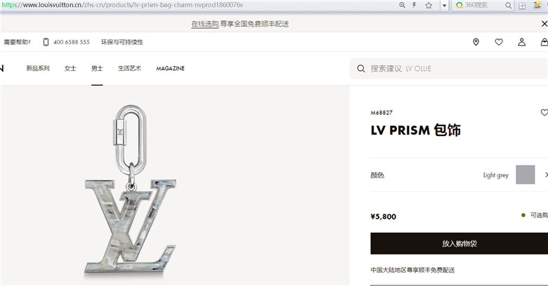Click the bookmark star in address bar
Screen dimensions: 548x286
coord(429,5)
